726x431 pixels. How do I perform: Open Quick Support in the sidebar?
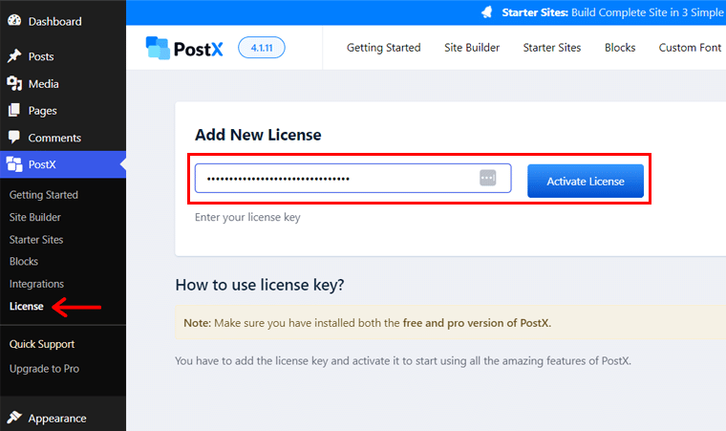[42, 344]
